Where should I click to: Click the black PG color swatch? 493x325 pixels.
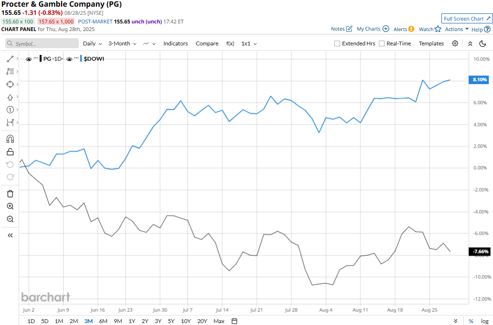tap(41, 58)
